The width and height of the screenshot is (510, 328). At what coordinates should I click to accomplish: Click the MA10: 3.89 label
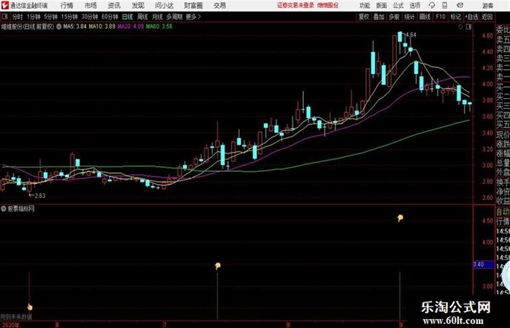102,26
